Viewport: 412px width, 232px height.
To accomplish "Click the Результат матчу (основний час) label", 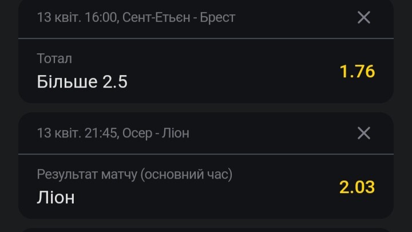I will pos(134,174).
